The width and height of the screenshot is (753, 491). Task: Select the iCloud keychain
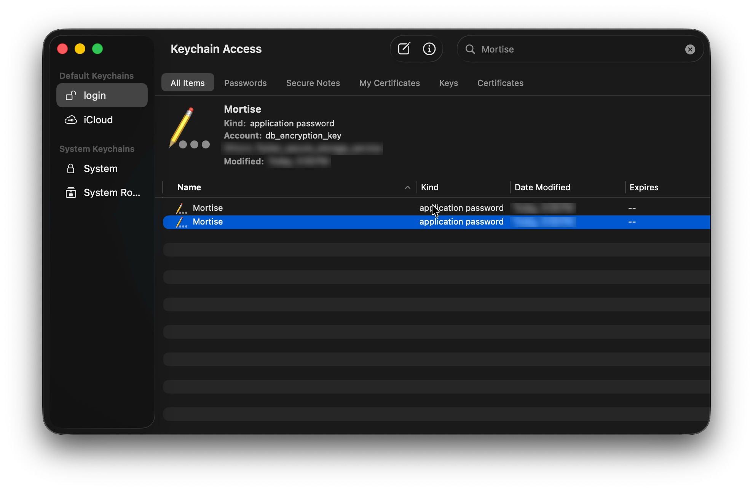102,120
